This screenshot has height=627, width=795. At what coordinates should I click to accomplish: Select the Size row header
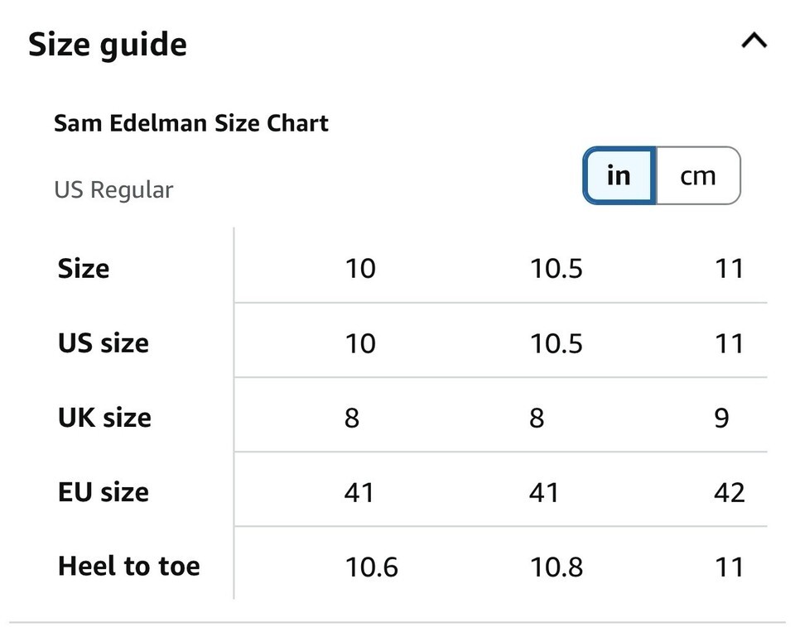[84, 268]
